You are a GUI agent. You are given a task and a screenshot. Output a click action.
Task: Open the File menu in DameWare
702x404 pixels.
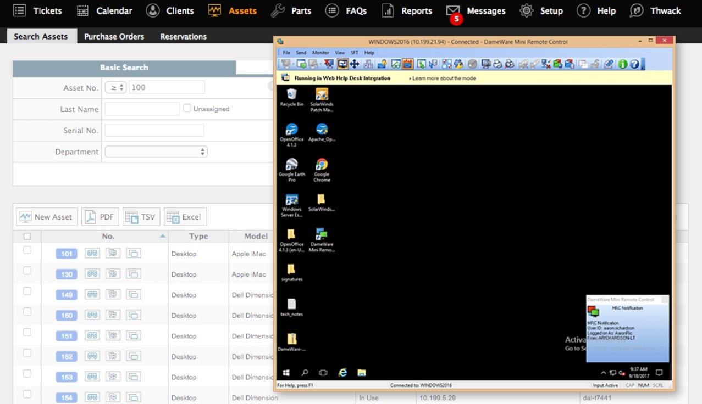pos(286,53)
